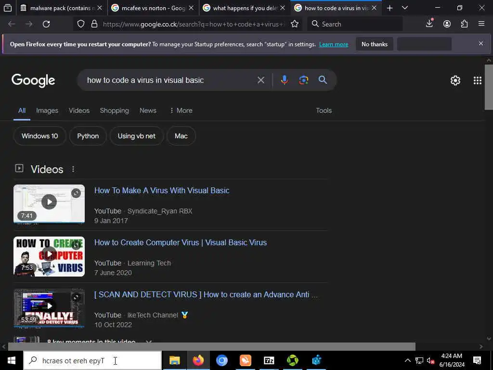
Task: Select the Videos search tab
Action: coord(79,110)
